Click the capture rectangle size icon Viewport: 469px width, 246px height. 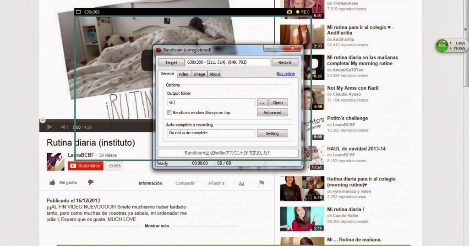pyautogui.click(x=78, y=11)
